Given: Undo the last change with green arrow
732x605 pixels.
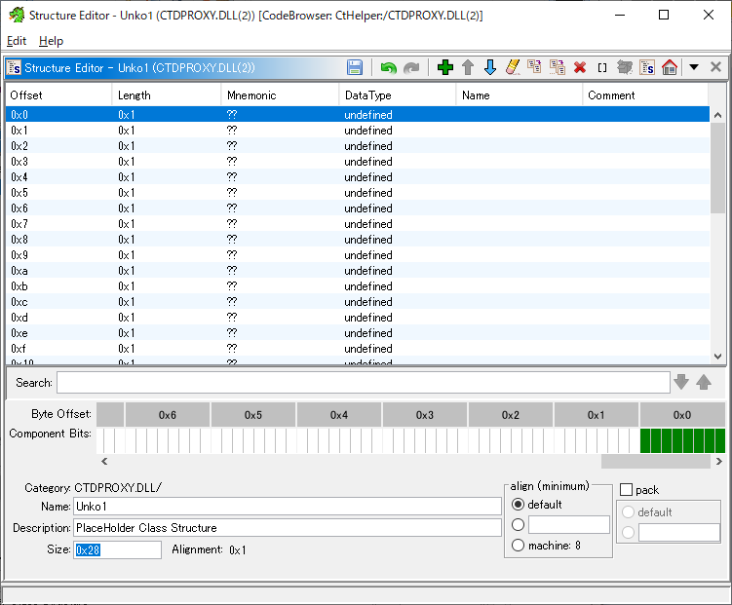Looking at the screenshot, I should coord(388,67).
